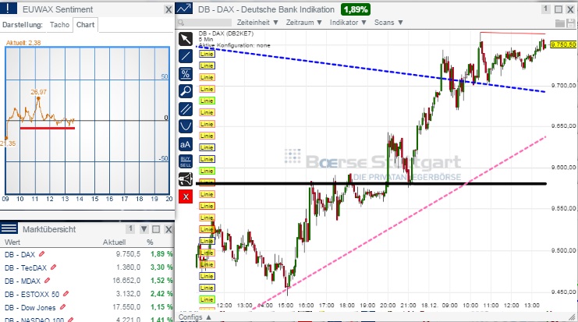This screenshot has width=578, height=322.
Task: Select the topmost Linie label in chart
Action: pyautogui.click(x=207, y=54)
